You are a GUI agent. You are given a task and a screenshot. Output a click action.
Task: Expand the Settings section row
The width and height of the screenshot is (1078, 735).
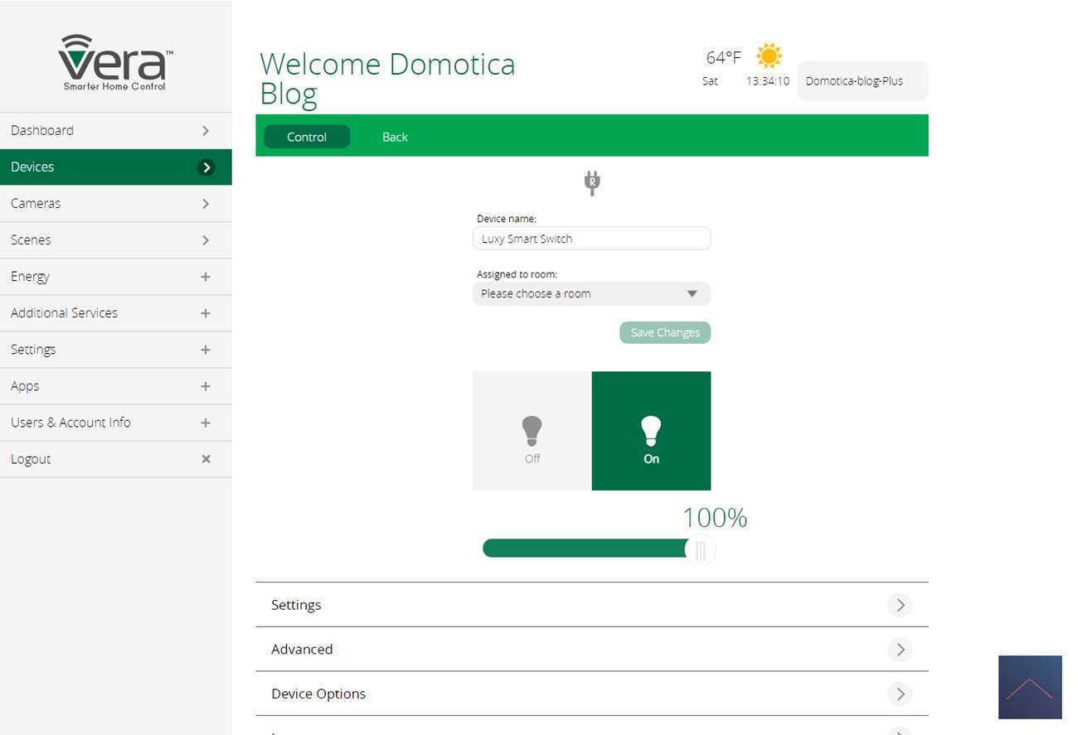591,605
